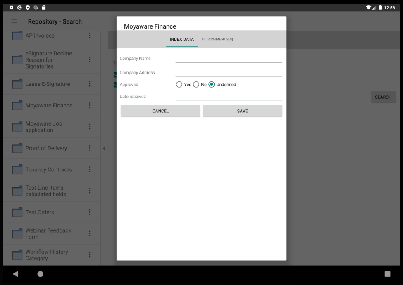Select AP invoices category text

[40, 36]
